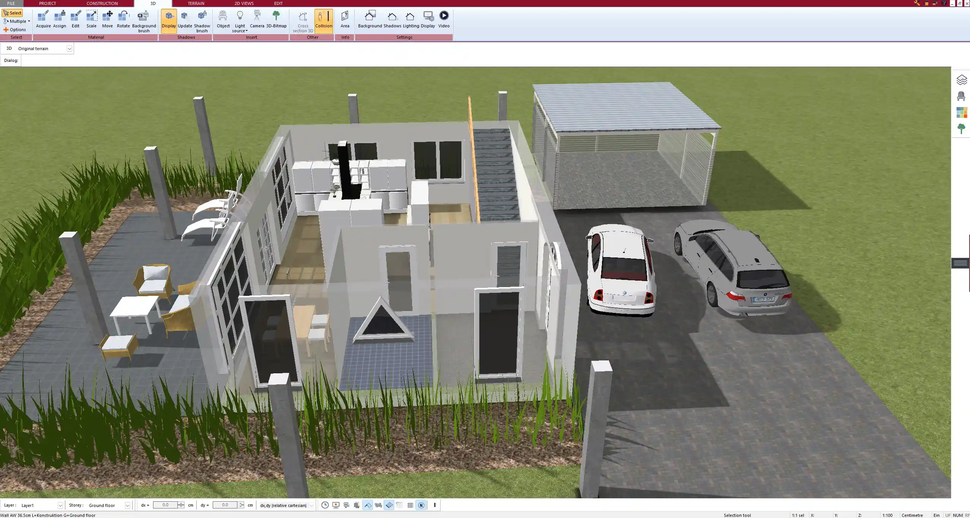Open the dx,dy relative cartesian dropdown

pos(311,505)
